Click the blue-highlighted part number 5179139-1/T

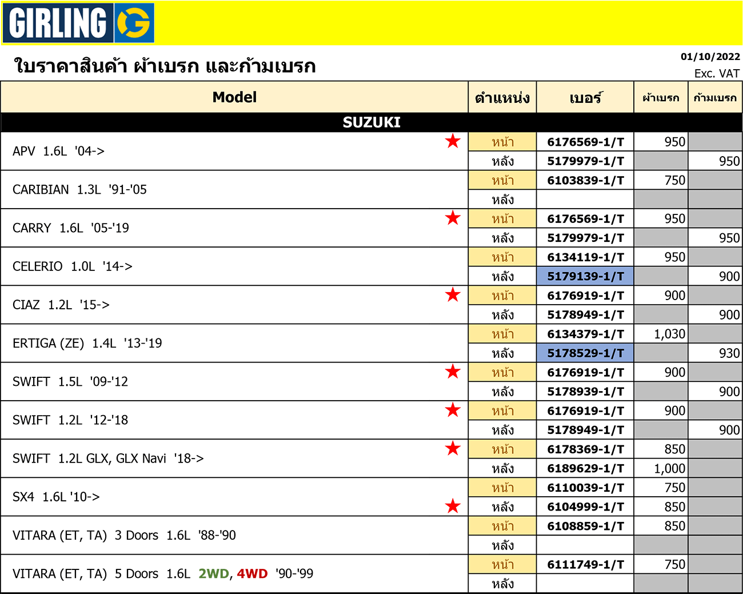585,276
